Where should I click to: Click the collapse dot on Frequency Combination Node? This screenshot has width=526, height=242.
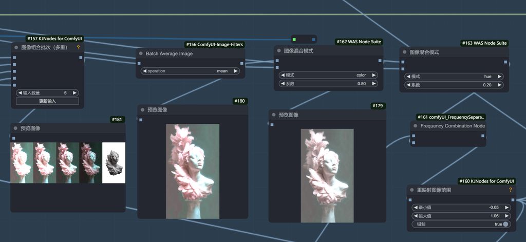[415, 126]
